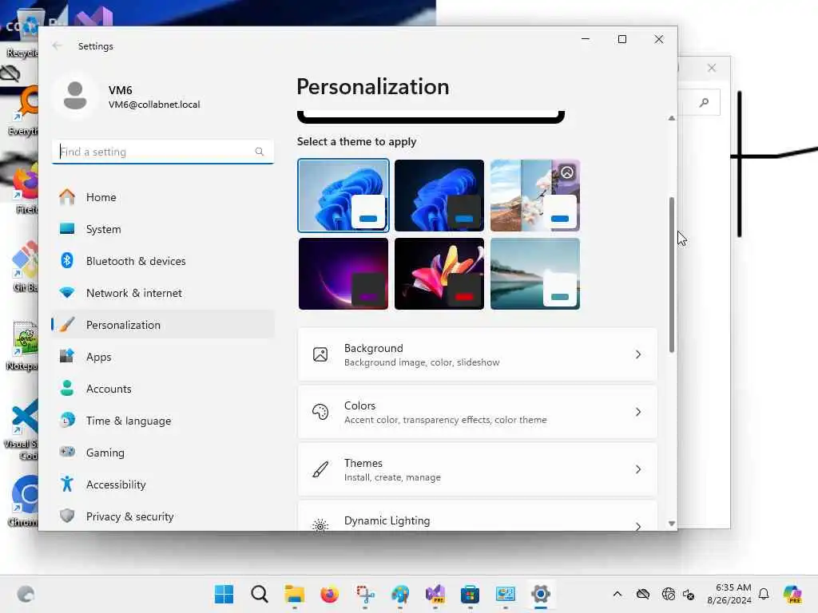This screenshot has height=613, width=818.
Task: Apply the Windows dark bloom theme
Action: pos(439,196)
